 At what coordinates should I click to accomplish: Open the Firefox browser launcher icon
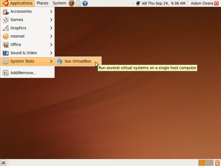coord(72,3)
